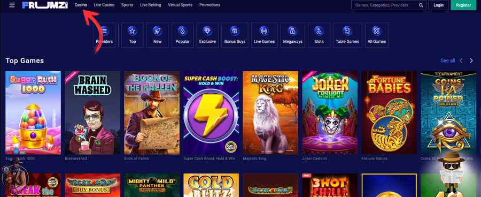This screenshot has width=481, height=197.
Task: Open Majestic King game thumbnail
Action: pyautogui.click(x=270, y=113)
